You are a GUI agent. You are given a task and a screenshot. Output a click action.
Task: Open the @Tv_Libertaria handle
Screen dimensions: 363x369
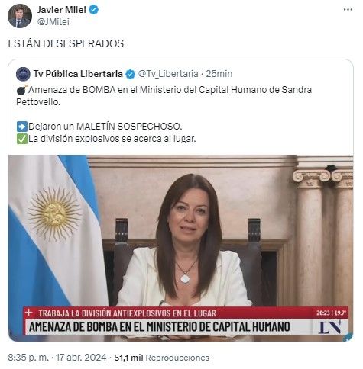click(x=168, y=74)
